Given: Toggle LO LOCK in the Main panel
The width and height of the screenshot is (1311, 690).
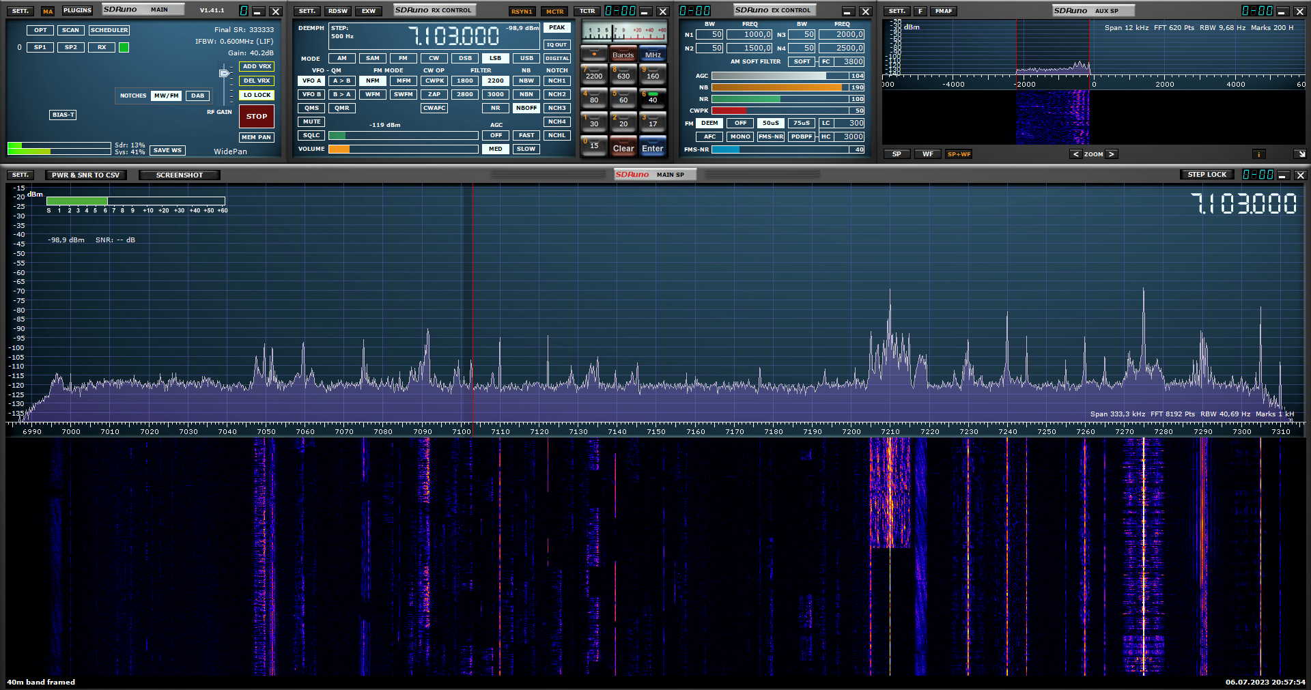Looking at the screenshot, I should click(257, 95).
